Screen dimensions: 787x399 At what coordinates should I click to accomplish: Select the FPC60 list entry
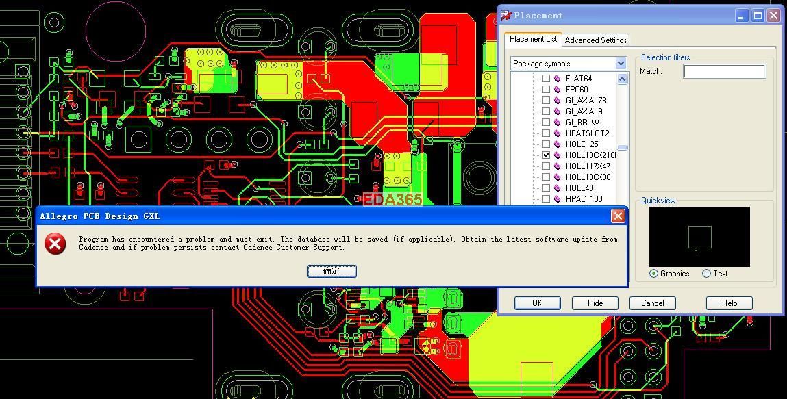tap(577, 90)
